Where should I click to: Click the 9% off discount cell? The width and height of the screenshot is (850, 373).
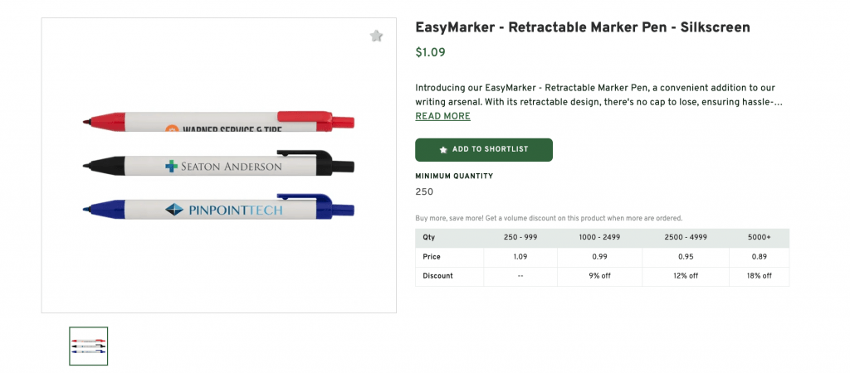point(595,276)
